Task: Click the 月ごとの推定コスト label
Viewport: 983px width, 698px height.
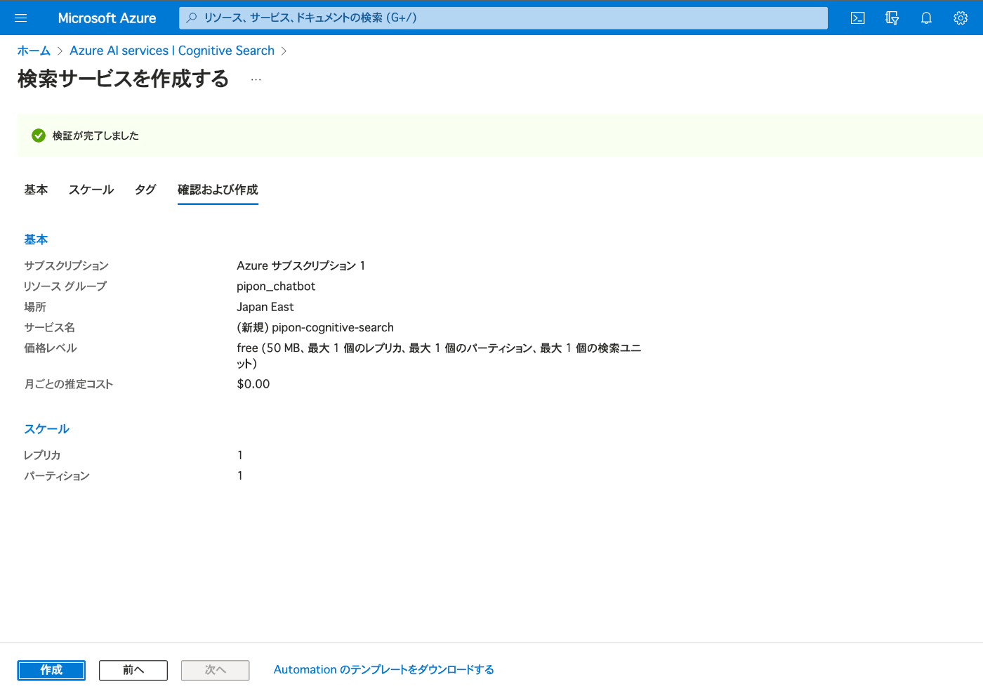Action: tap(69, 384)
